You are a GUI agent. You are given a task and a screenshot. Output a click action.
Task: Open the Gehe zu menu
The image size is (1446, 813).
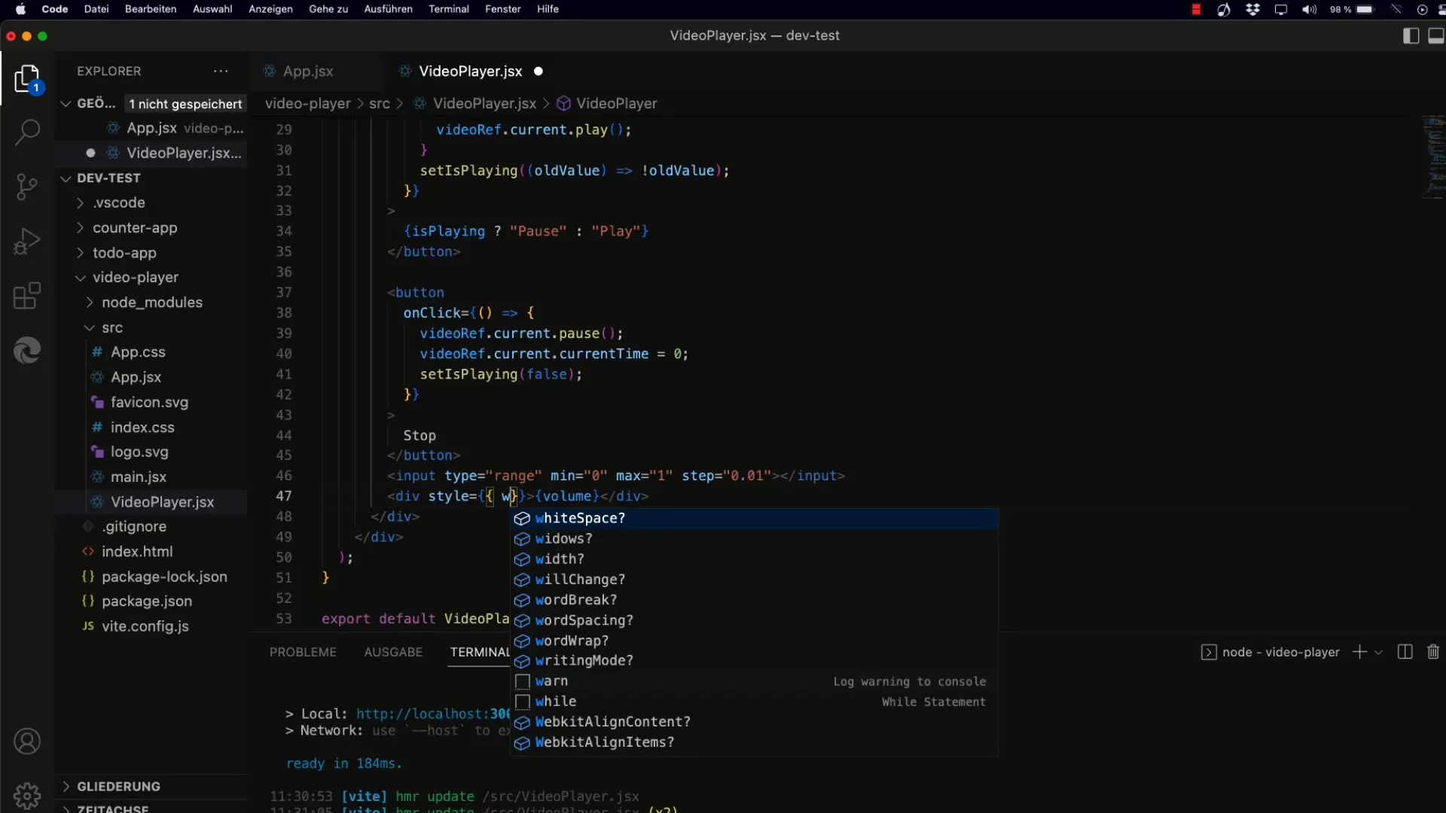(328, 9)
